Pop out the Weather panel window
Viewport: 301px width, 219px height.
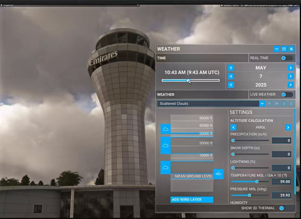point(284,49)
